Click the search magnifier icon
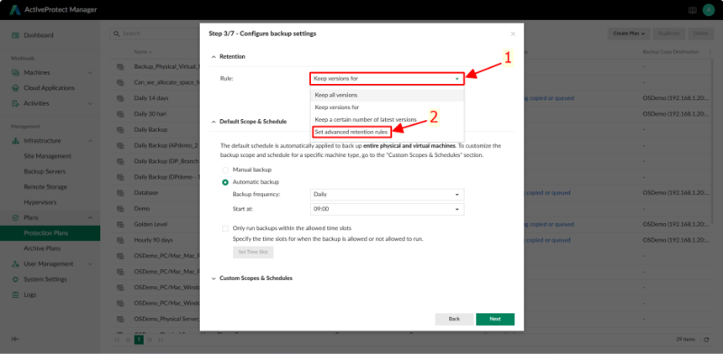 117,33
